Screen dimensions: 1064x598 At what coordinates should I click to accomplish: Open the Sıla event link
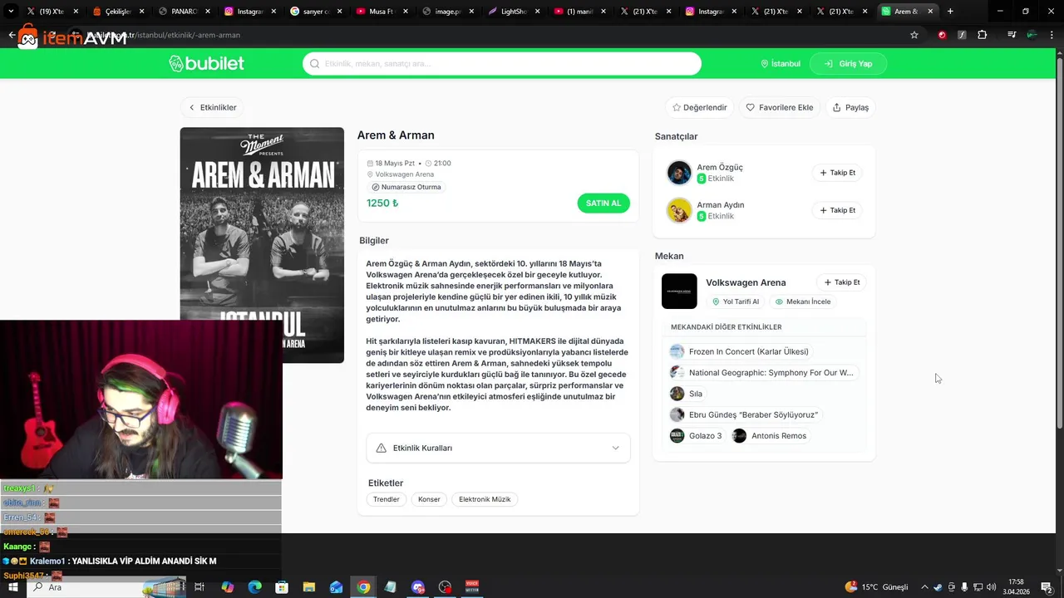tap(687, 394)
